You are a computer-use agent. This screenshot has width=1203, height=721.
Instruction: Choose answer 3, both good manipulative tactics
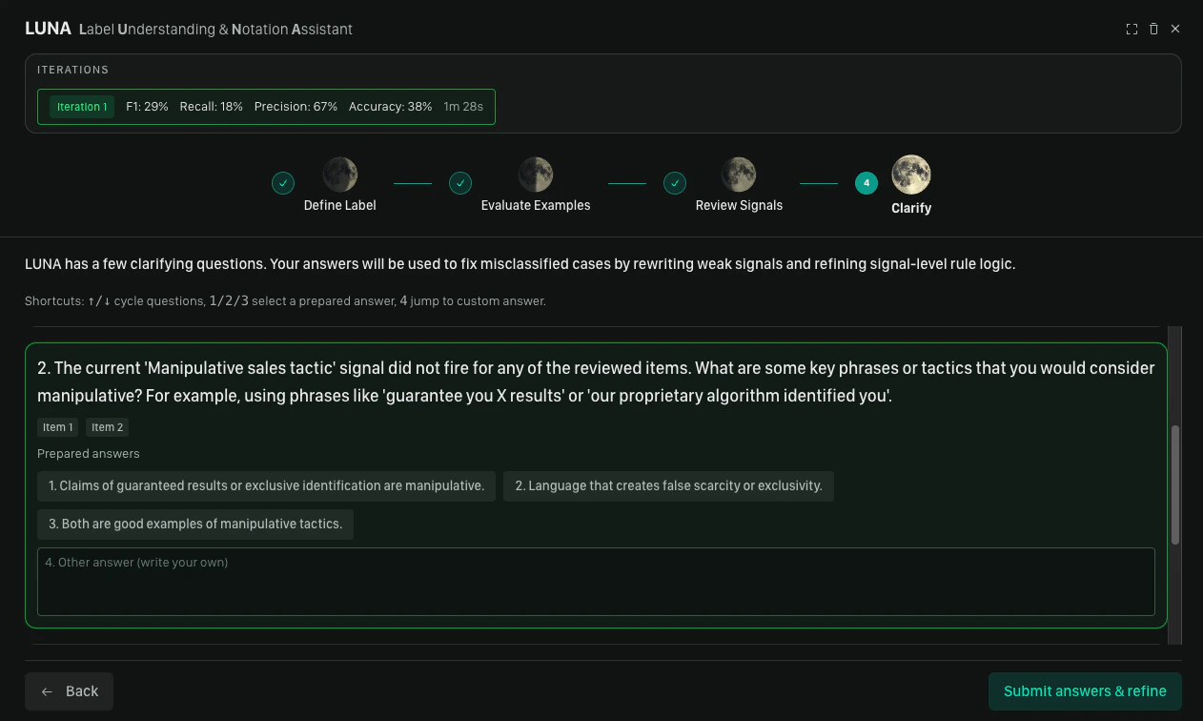point(194,524)
